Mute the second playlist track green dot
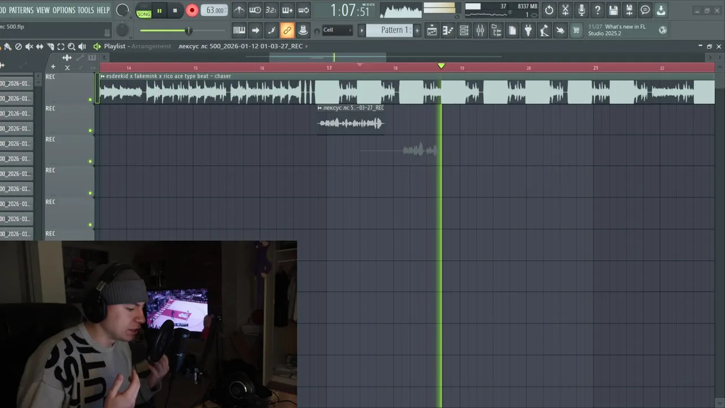The height and width of the screenshot is (408, 725). point(90,131)
